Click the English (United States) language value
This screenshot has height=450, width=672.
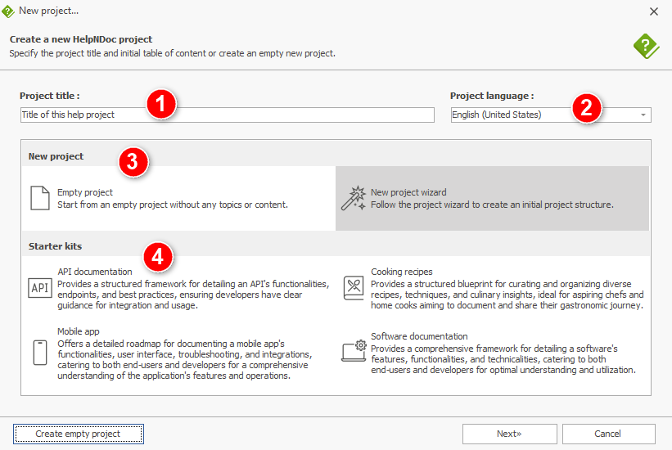pyautogui.click(x=497, y=115)
